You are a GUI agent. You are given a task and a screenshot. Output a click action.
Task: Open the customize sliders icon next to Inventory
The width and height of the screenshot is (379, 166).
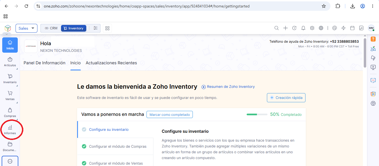click(x=95, y=28)
